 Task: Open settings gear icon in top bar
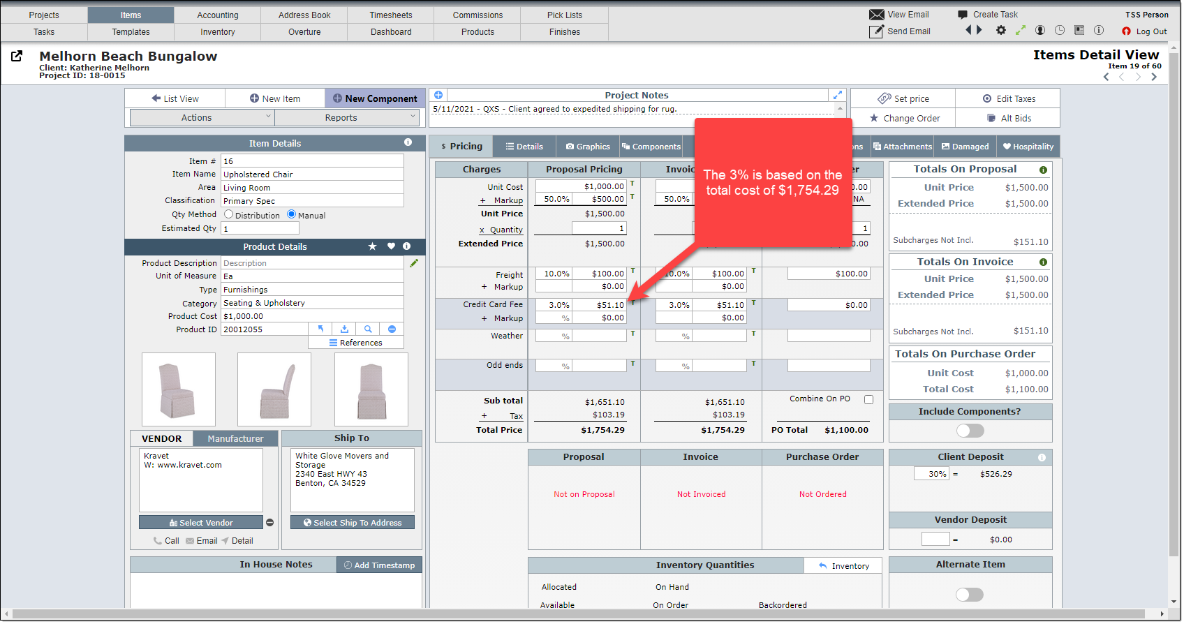point(1001,31)
